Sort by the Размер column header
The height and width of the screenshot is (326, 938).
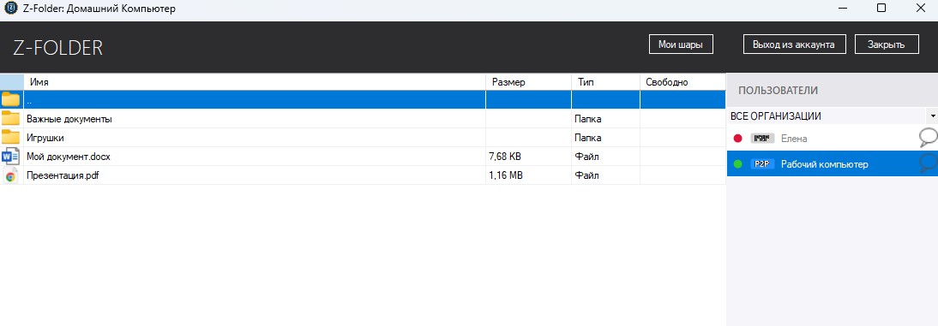click(x=528, y=82)
